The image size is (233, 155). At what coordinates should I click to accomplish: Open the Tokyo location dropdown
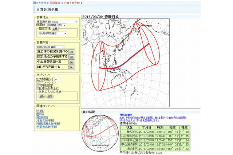click(57, 22)
